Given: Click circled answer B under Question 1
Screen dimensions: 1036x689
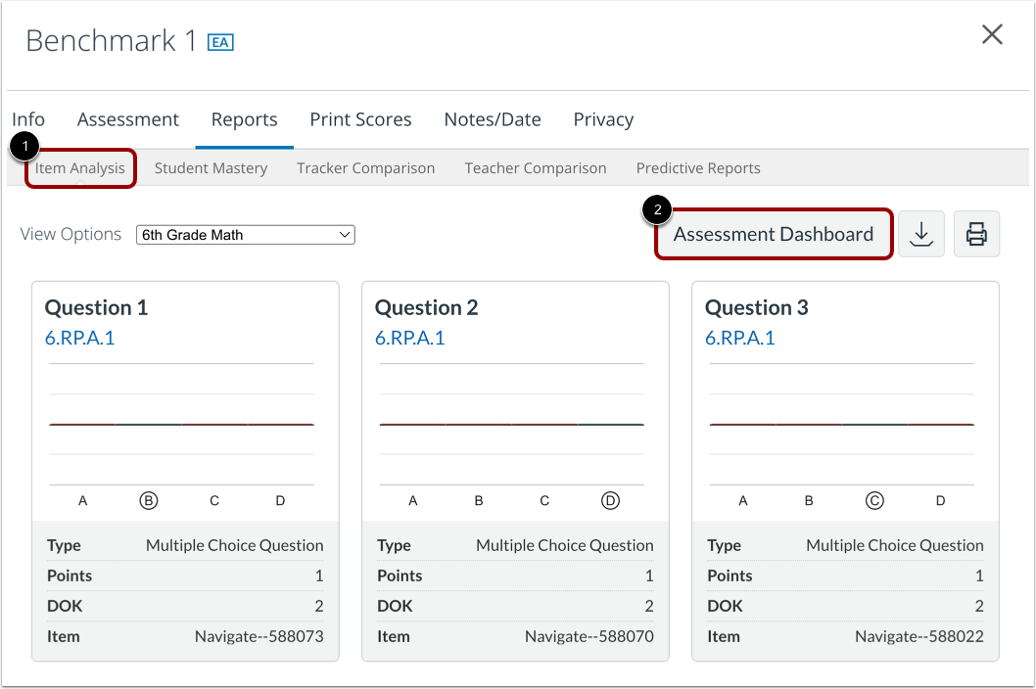Looking at the screenshot, I should (x=149, y=501).
